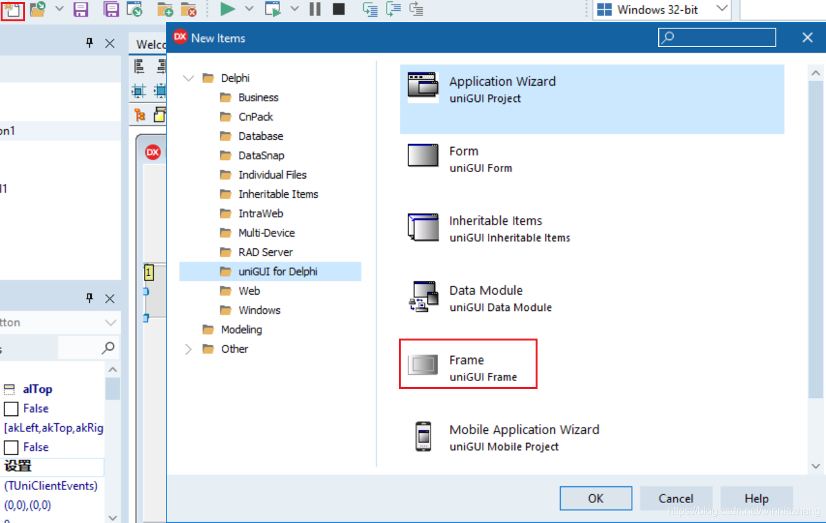Image resolution: width=826 pixels, height=523 pixels.
Task: Close the Object Inspector panel
Action: pyautogui.click(x=110, y=299)
